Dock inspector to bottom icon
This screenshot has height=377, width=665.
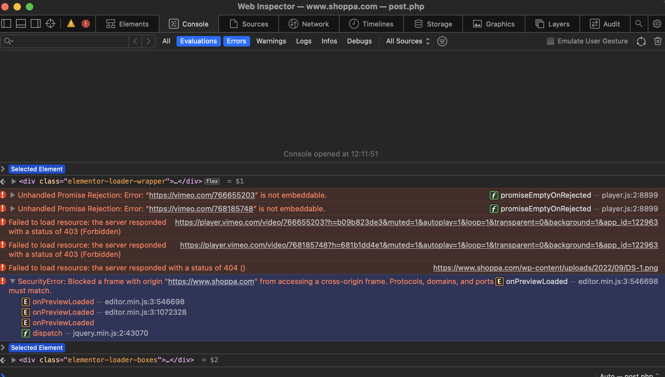pyautogui.click(x=21, y=24)
